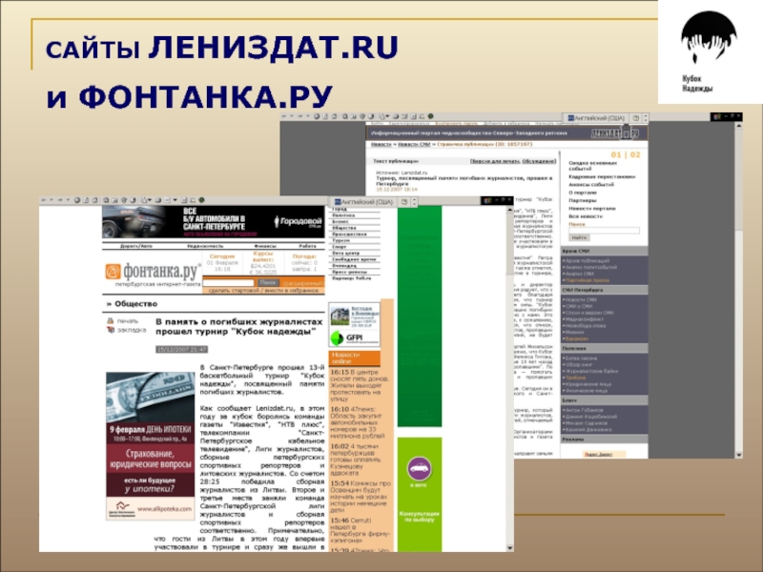Click the Lenizdat window scroll-down arrow

click(x=738, y=455)
